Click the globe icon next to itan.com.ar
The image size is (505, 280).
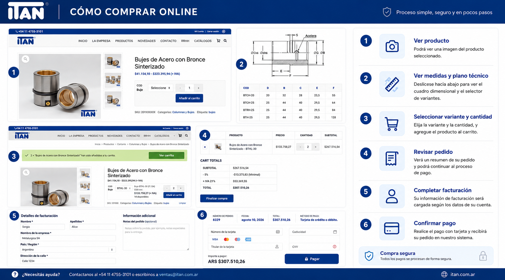444,274
